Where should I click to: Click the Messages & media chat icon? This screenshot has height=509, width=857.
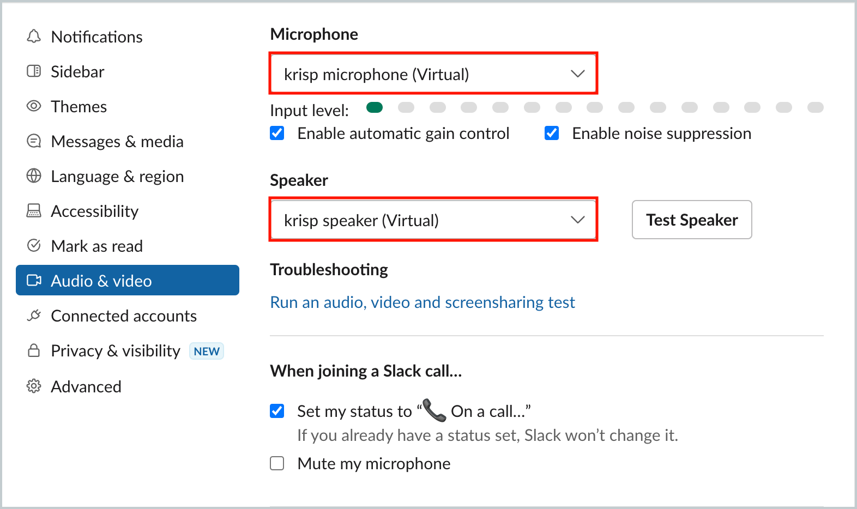coord(34,141)
